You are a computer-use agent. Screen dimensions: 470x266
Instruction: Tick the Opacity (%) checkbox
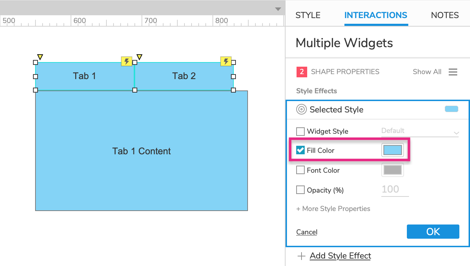[300, 190]
